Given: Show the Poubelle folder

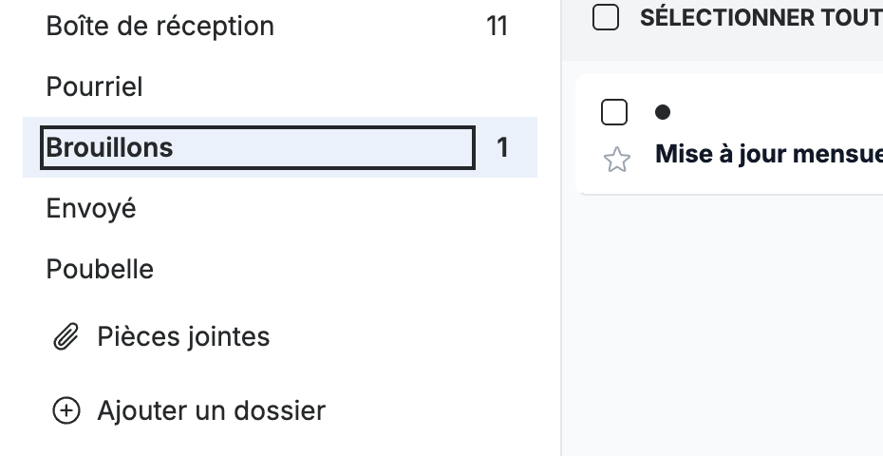Looking at the screenshot, I should tap(100, 270).
